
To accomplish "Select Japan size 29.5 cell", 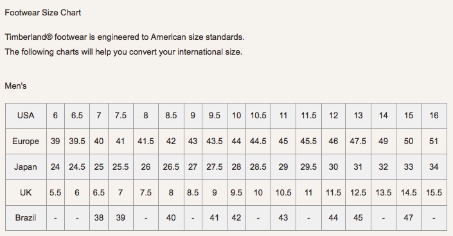I will 308,167.
